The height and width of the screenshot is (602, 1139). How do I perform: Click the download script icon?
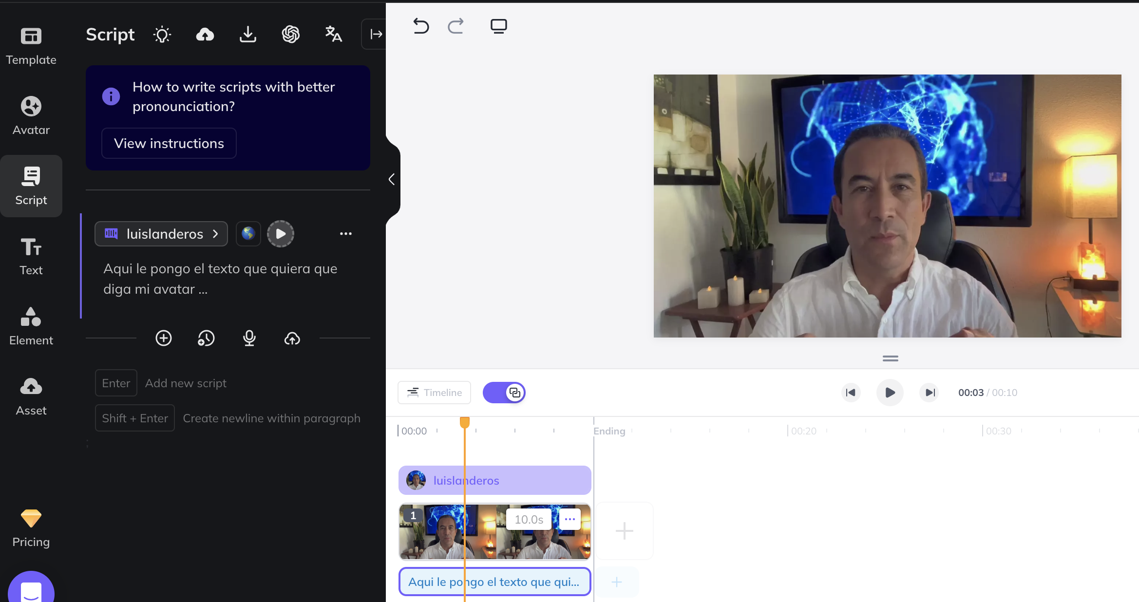(248, 34)
